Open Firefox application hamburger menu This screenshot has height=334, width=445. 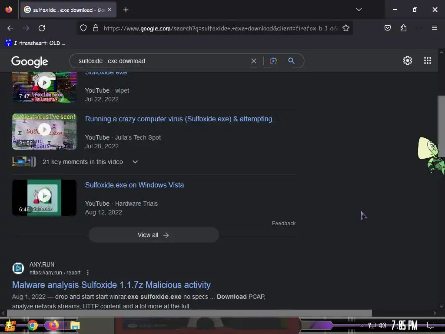(434, 28)
